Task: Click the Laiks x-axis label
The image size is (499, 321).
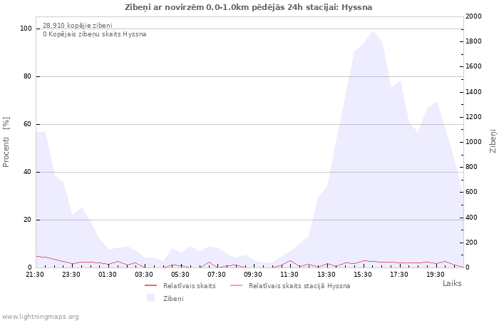Action: (452, 283)
